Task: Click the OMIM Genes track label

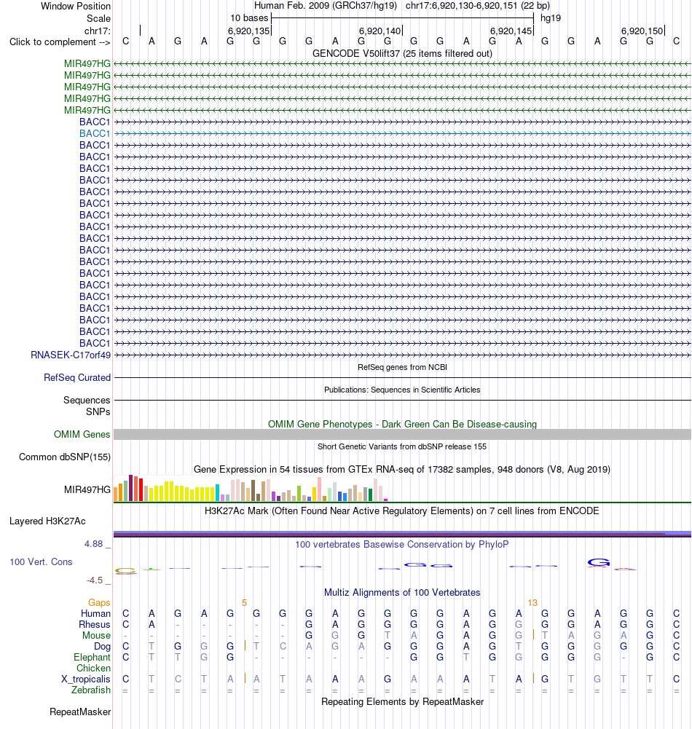Action: [x=82, y=434]
